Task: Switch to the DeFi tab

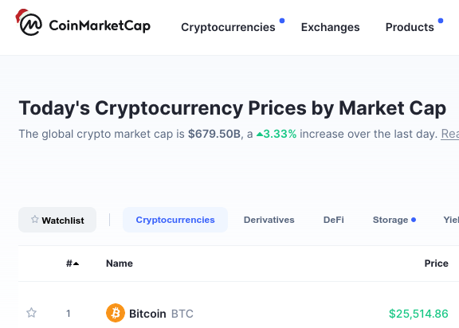Action: click(333, 220)
